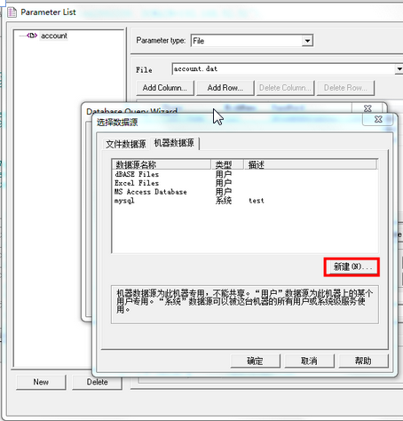Click the Parameter List title icon
The width and height of the screenshot is (403, 421).
tap(12, 12)
